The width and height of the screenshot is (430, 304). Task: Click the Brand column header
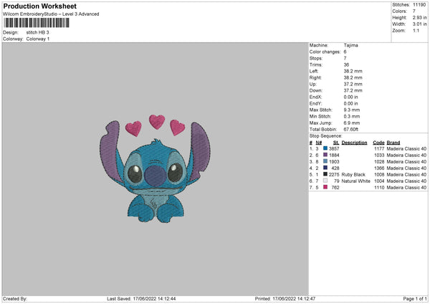click(x=393, y=142)
